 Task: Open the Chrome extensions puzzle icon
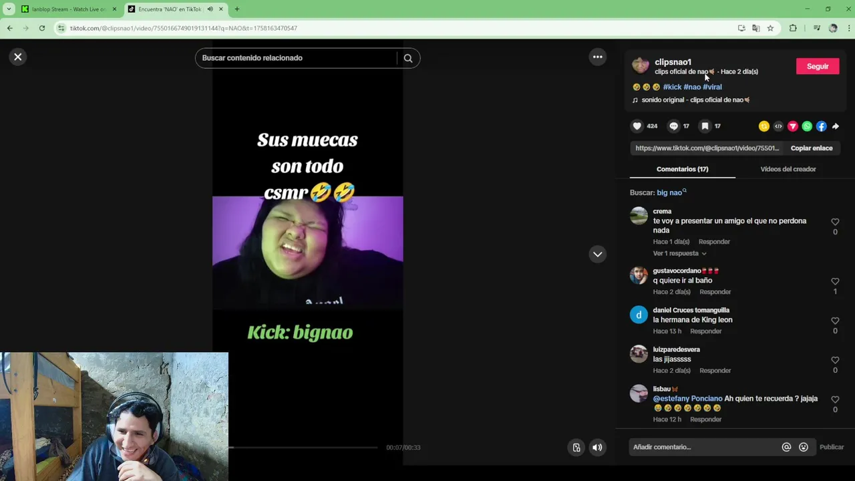pyautogui.click(x=793, y=28)
